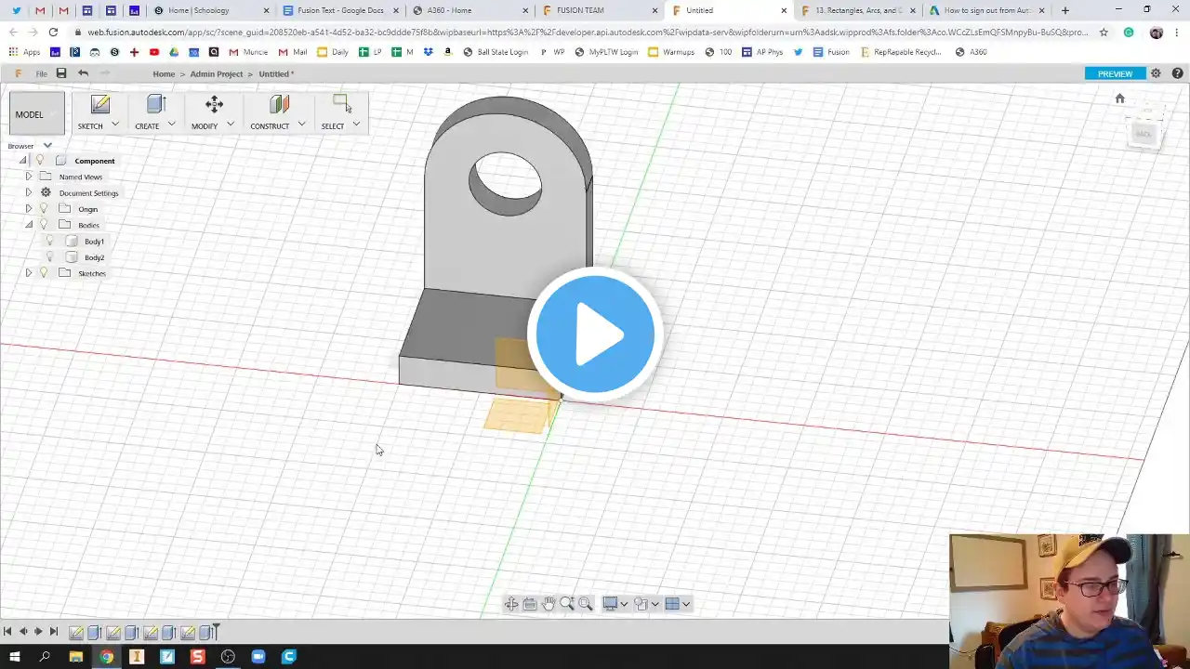Open the settings gear next to Preview
This screenshot has height=669, width=1190.
(1156, 73)
